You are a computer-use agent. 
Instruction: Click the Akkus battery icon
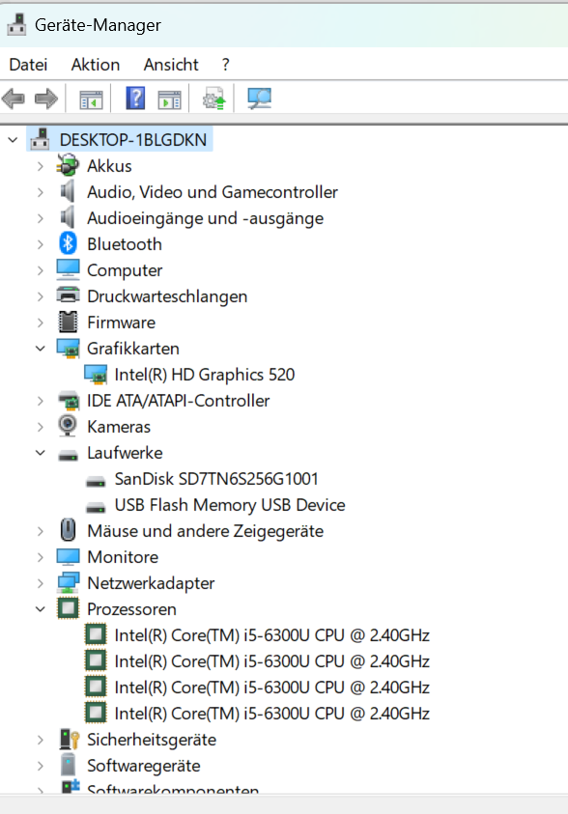[x=68, y=166]
